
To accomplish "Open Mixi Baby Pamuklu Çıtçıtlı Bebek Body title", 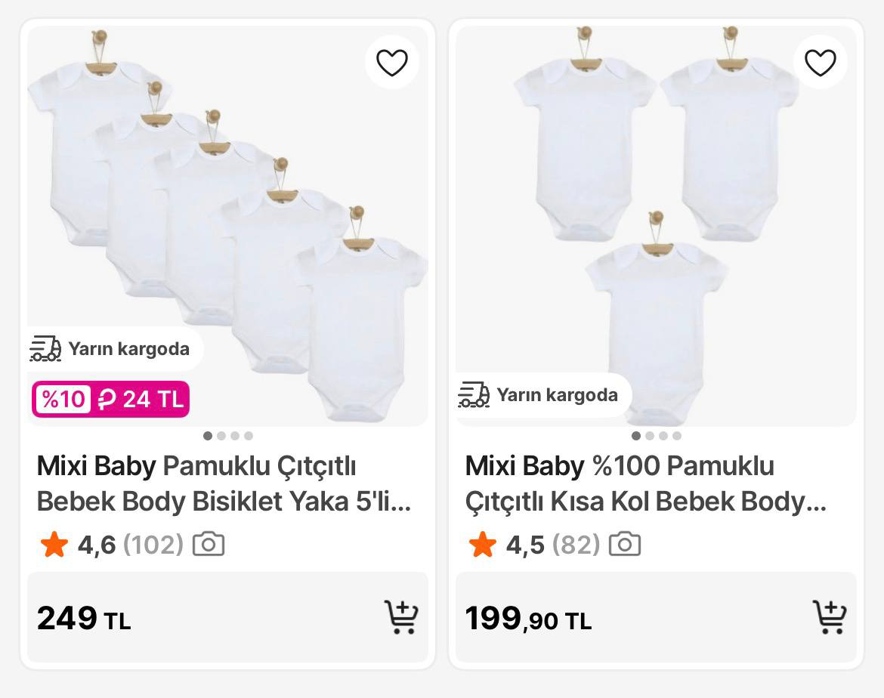I will click(223, 483).
